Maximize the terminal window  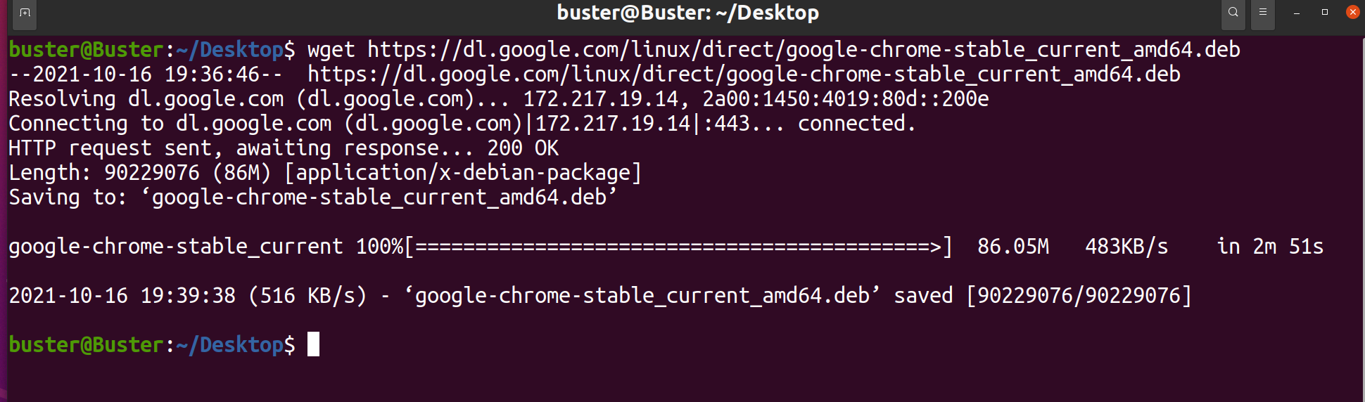point(1325,12)
